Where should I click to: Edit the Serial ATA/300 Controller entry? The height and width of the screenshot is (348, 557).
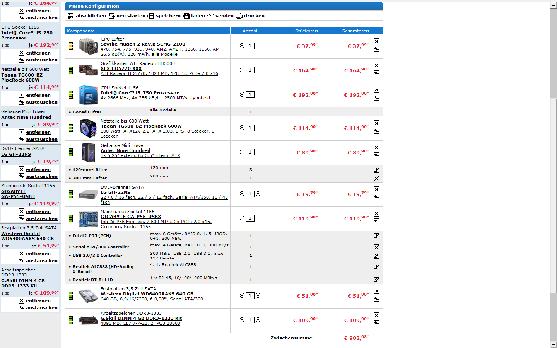[x=376, y=247]
